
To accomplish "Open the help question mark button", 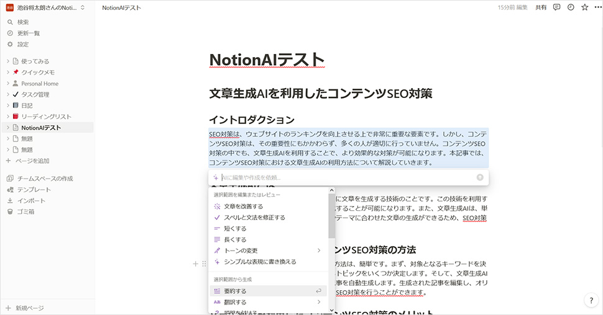I will 591,301.
